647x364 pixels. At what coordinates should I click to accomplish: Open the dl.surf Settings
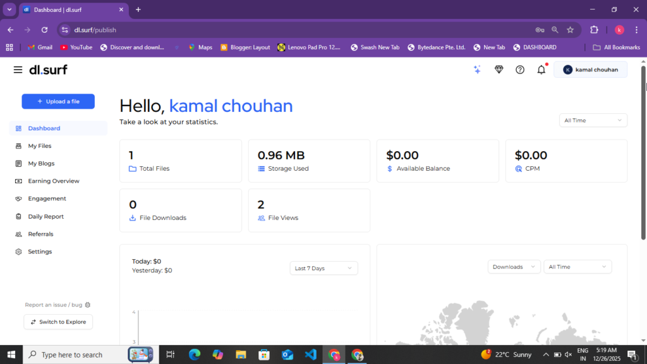(x=40, y=252)
